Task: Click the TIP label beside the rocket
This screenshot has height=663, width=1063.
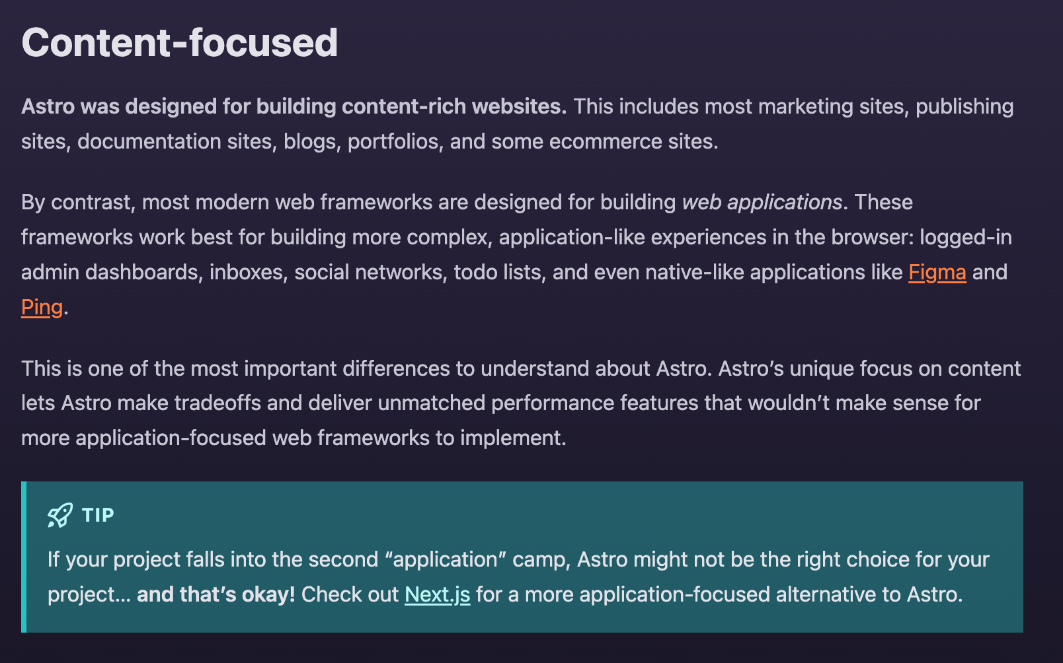Action: 98,515
